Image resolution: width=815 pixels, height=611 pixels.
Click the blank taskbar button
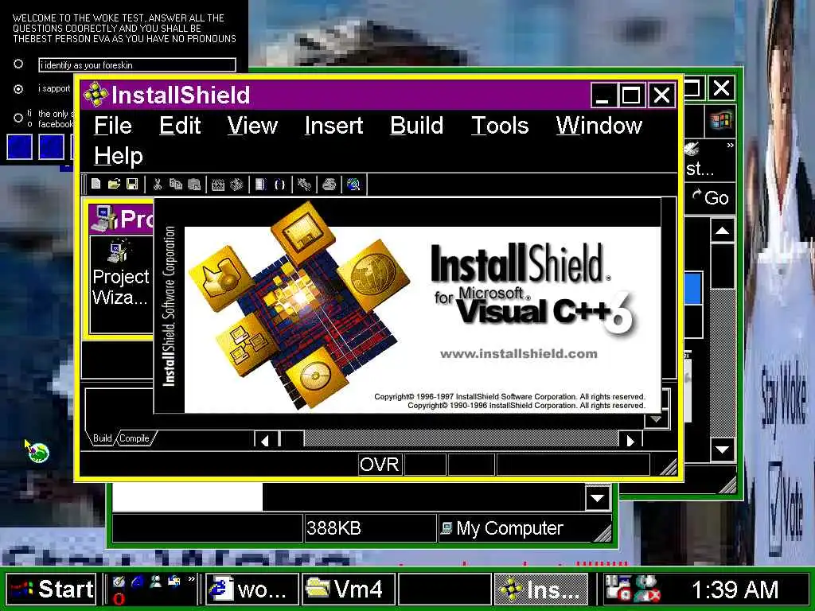(x=445, y=590)
